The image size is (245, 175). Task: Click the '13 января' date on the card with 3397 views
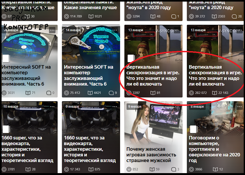point(136,30)
